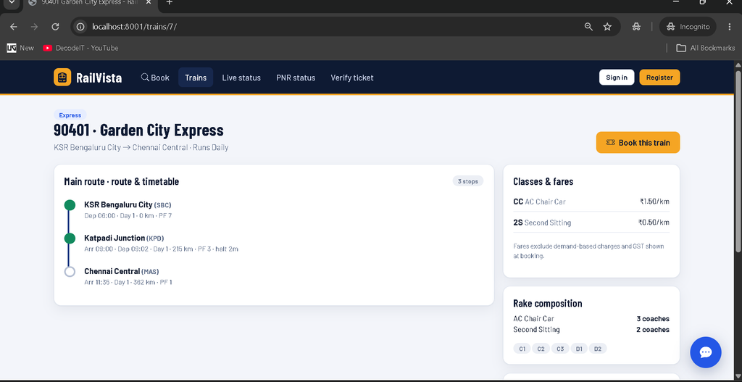Click the Book this train button
Screen dimensions: 742x382
click(638, 143)
